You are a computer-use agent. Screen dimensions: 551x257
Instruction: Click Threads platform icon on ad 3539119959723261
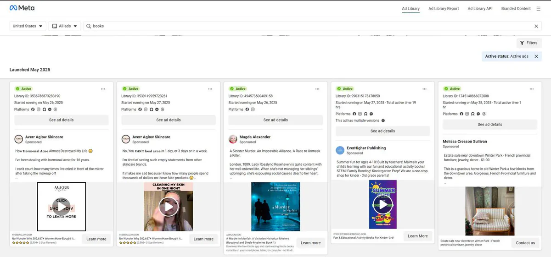162,109
